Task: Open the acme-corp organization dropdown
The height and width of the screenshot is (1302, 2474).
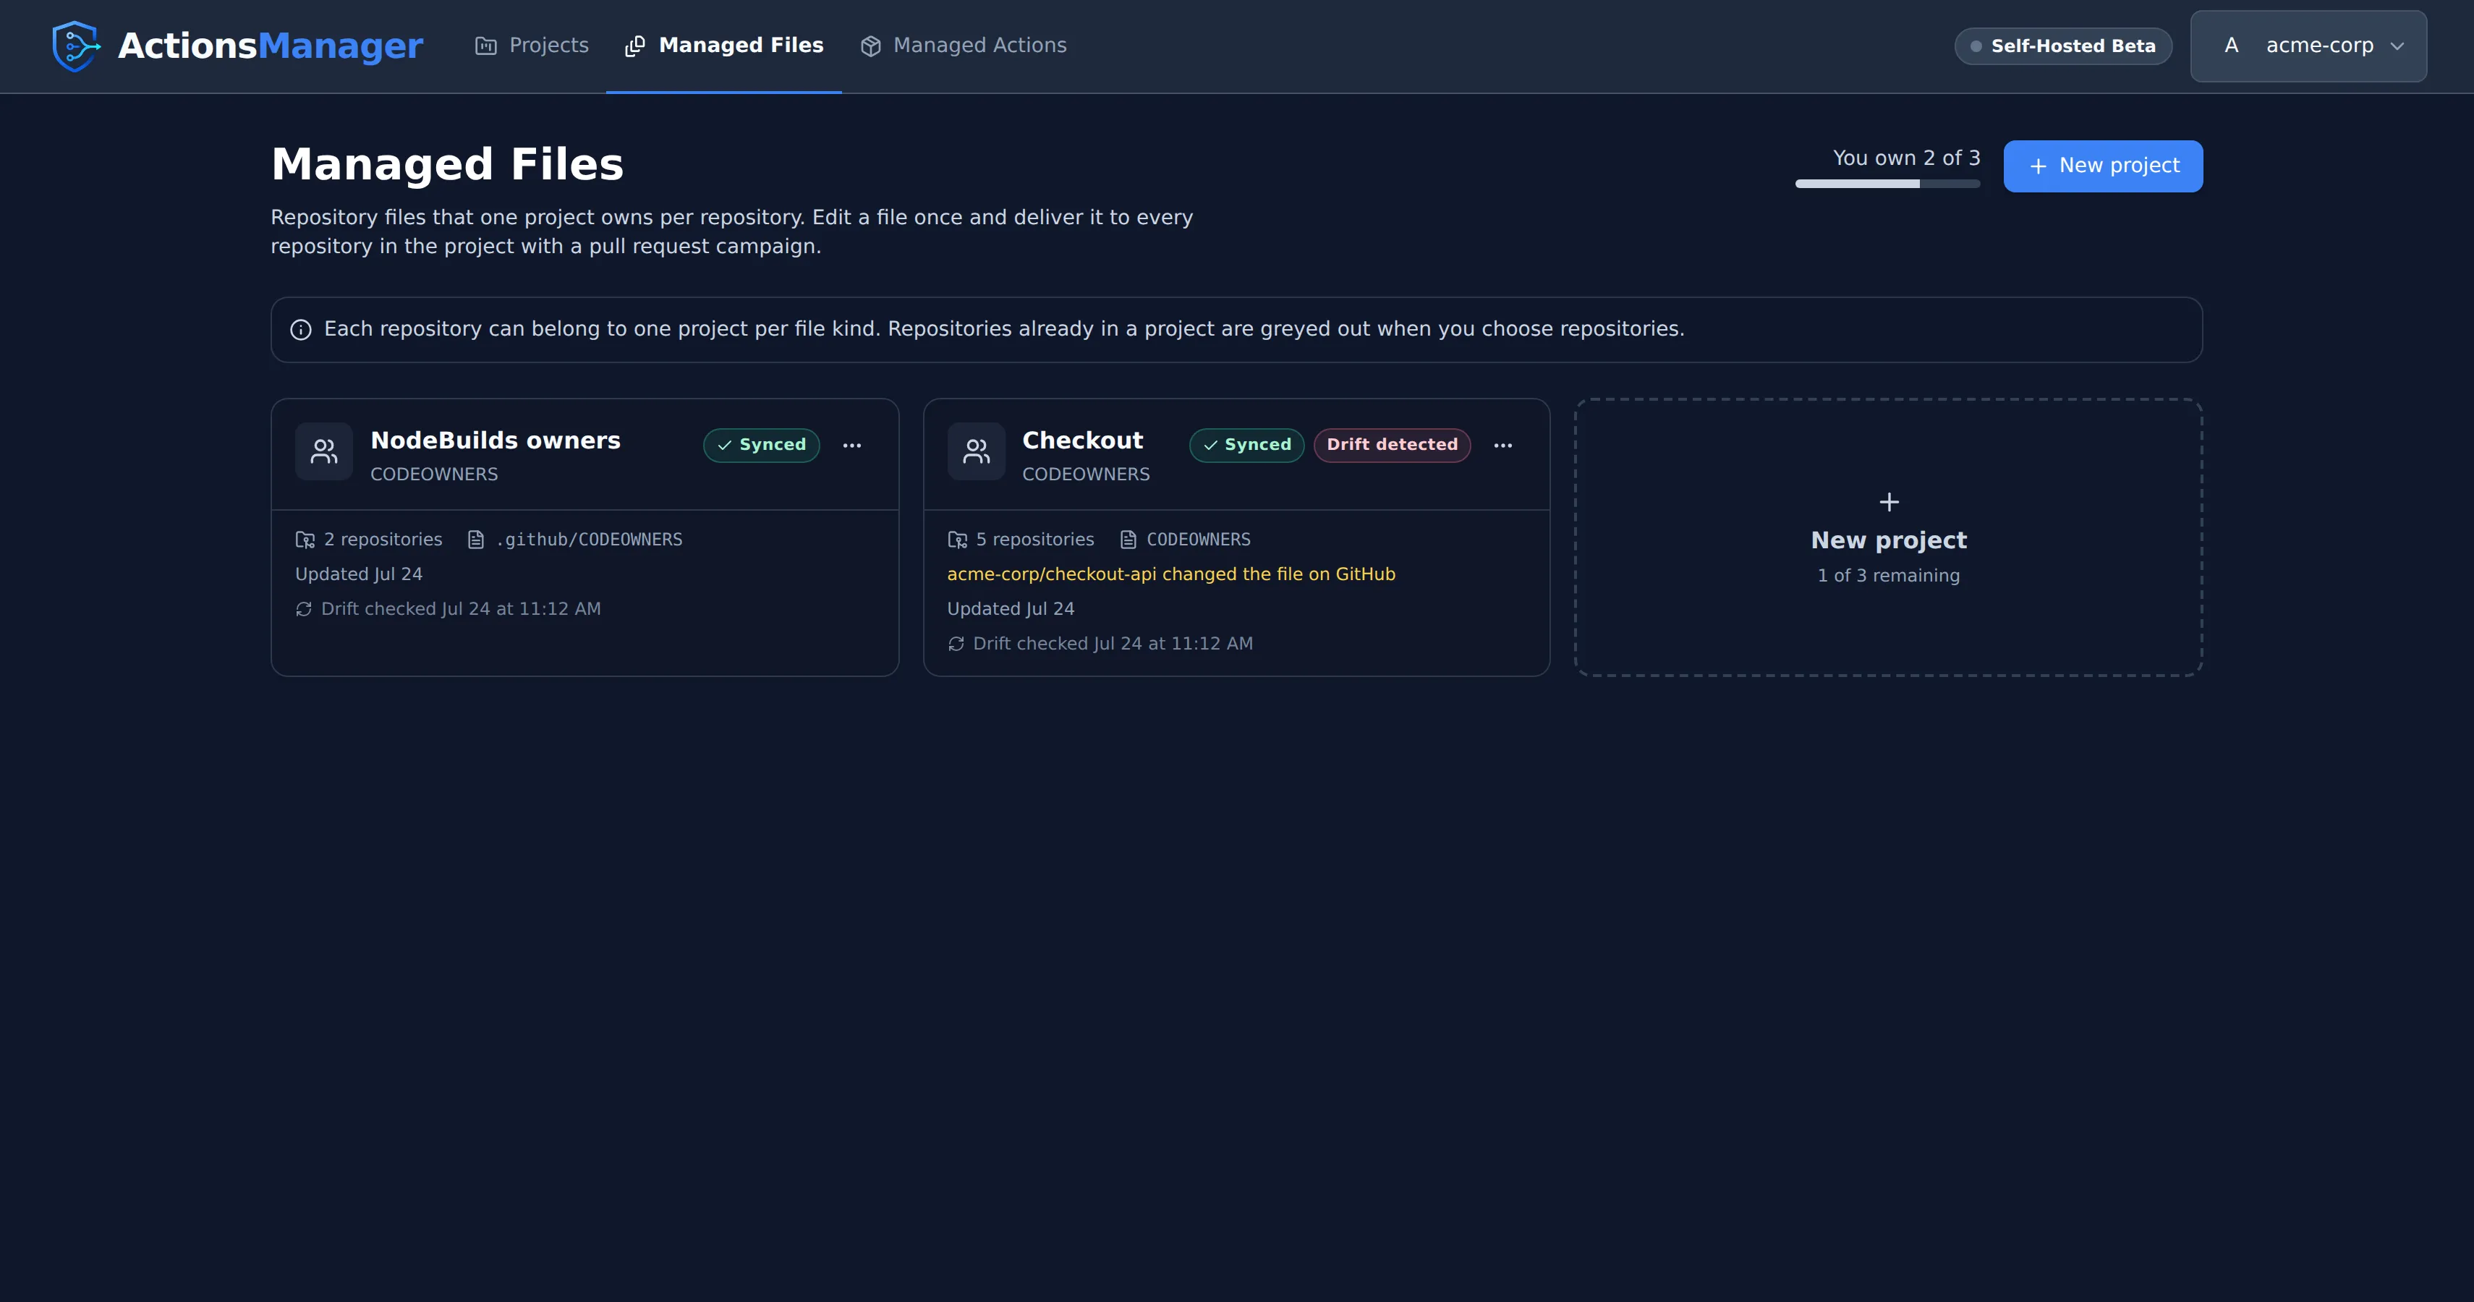Action: (x=2308, y=46)
